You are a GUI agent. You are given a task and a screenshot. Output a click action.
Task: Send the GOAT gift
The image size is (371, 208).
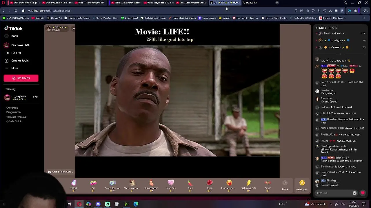tap(268, 185)
